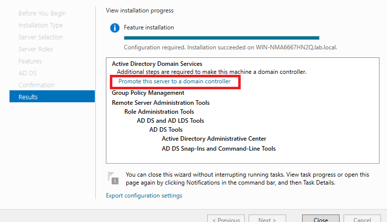
Task: Click the Previous button
Action: 226,220
